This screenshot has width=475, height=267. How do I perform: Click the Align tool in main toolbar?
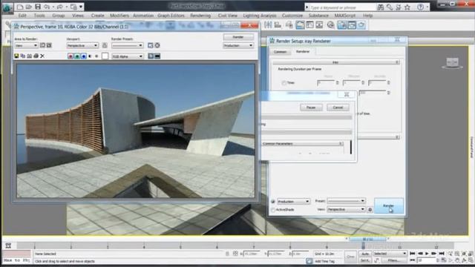coord(278,25)
